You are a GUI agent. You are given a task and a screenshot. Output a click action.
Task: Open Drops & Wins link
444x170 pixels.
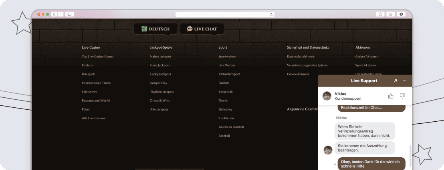pyautogui.click(x=160, y=101)
